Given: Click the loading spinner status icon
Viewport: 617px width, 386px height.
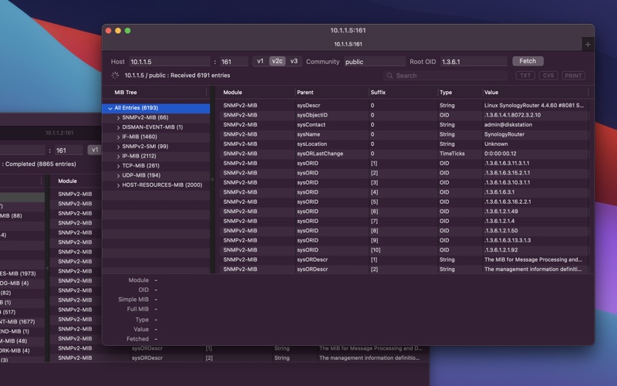Looking at the screenshot, I should coord(115,75).
